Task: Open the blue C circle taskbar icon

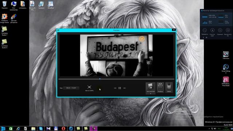Action: (x=71, y=128)
